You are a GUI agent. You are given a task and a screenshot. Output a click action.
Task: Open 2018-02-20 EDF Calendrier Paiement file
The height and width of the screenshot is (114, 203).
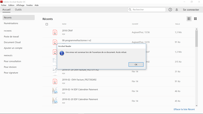click(80, 99)
